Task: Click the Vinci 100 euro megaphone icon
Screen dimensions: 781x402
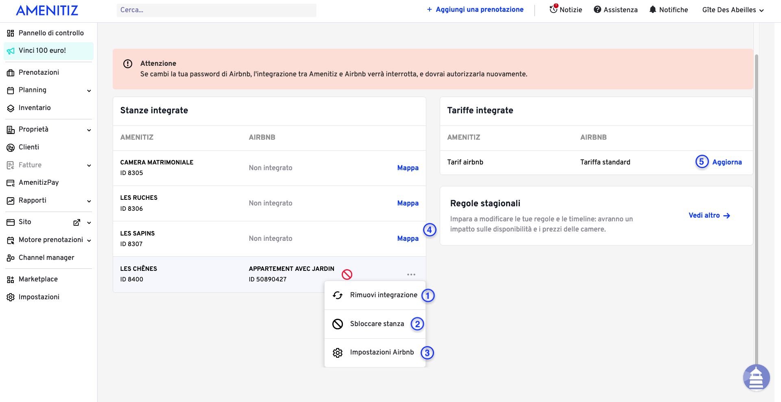Action: coord(11,51)
